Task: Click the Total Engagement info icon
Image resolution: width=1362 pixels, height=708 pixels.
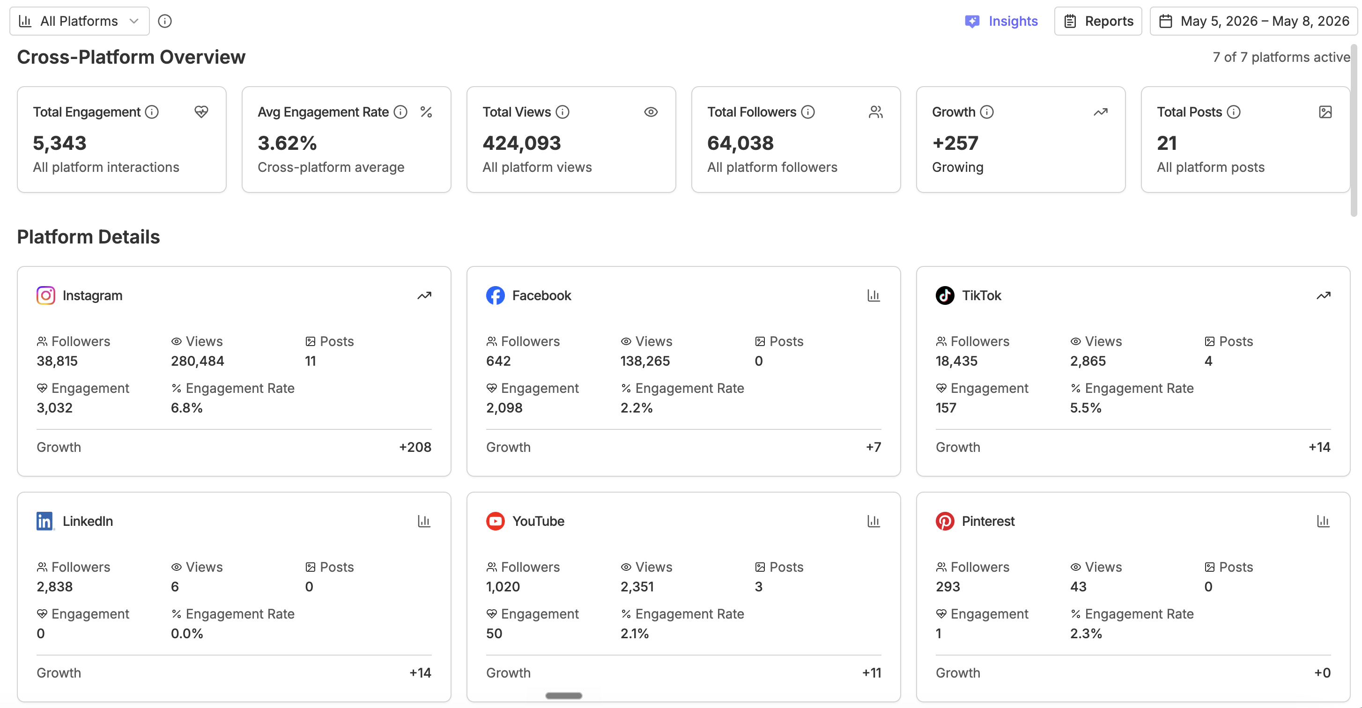Action: click(x=152, y=112)
